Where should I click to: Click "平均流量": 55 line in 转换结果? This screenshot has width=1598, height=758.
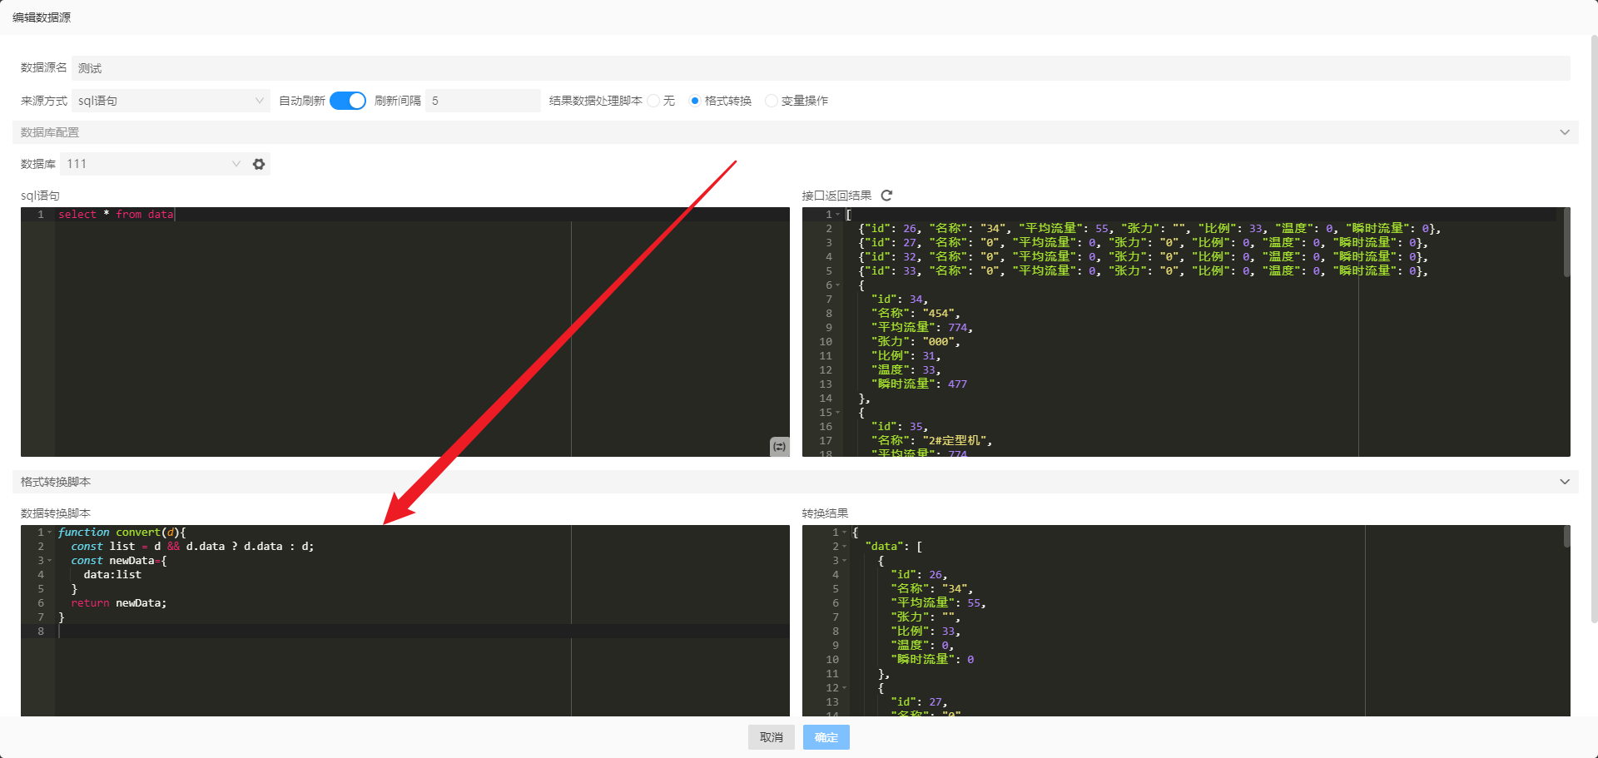pos(938,603)
